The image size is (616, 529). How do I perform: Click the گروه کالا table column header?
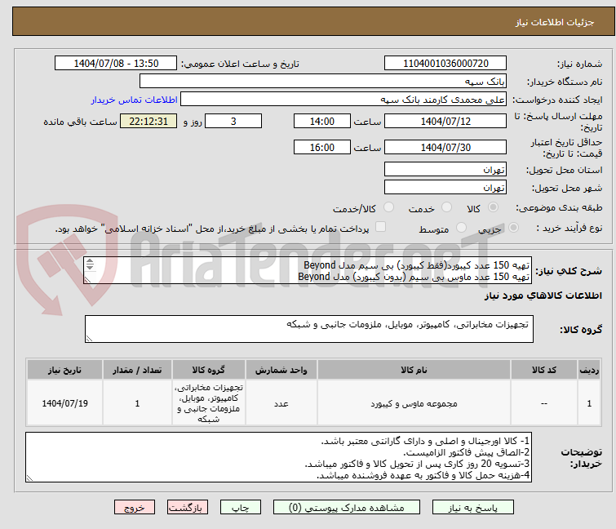pos(209,371)
